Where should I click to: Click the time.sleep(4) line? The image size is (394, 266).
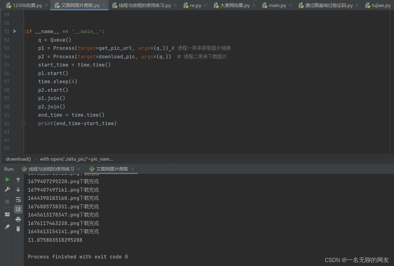point(58,81)
